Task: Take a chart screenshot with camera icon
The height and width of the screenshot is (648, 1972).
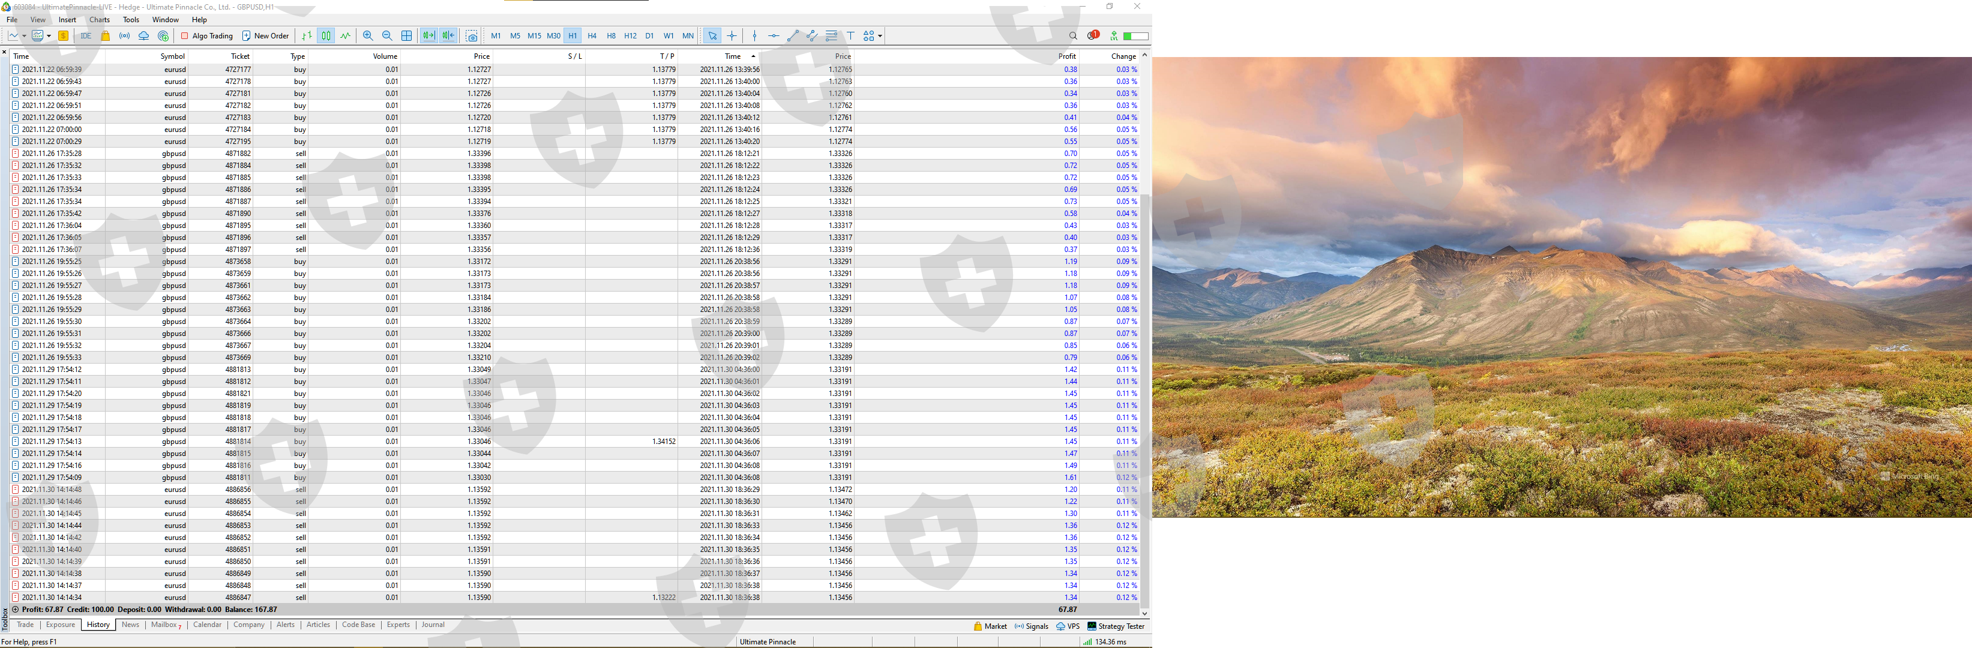Action: (x=472, y=36)
